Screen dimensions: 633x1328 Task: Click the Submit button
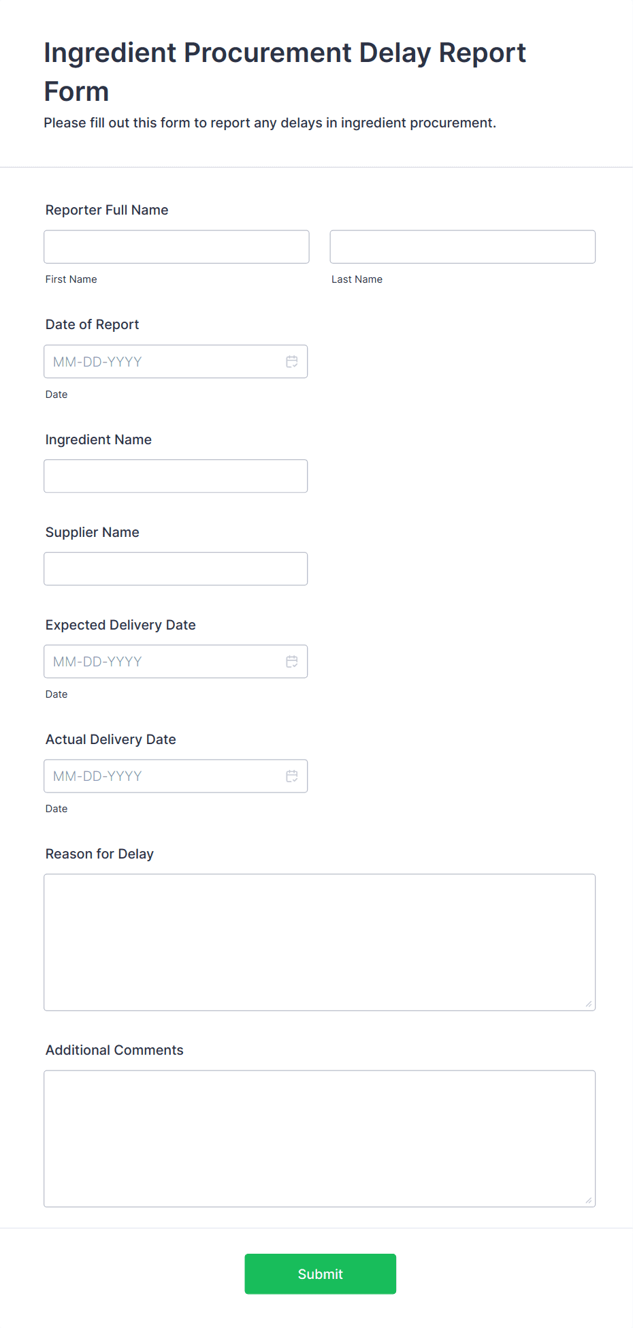[320, 1273]
